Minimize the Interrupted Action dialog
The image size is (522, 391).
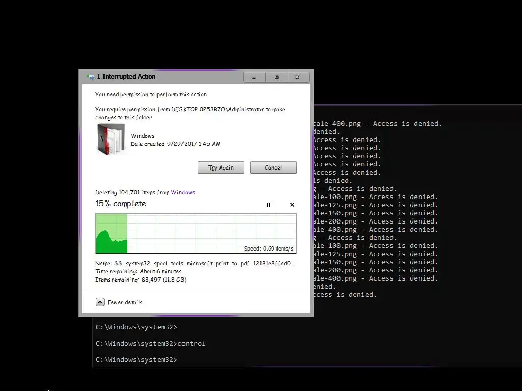click(x=254, y=77)
